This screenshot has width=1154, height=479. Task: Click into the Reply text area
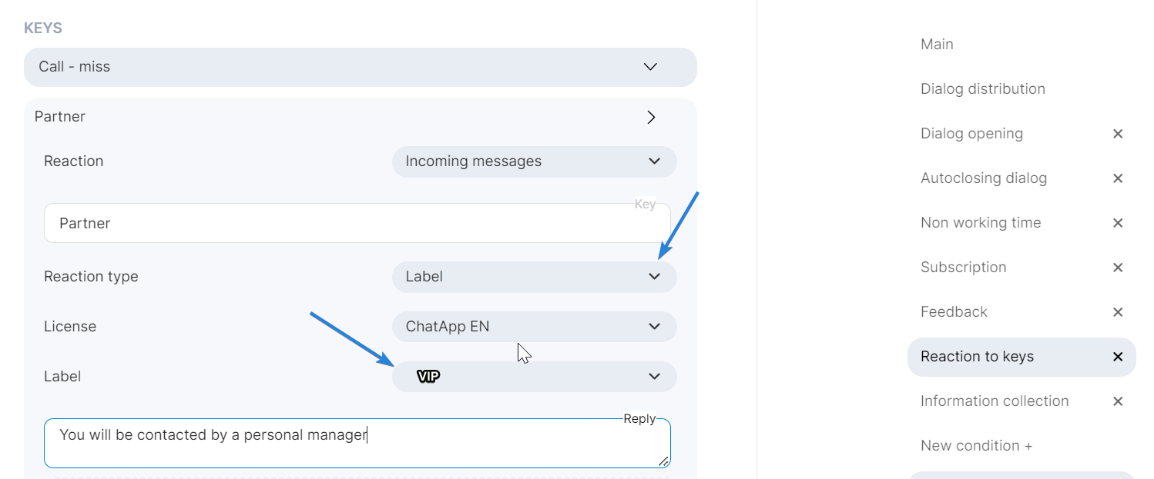[x=357, y=444]
